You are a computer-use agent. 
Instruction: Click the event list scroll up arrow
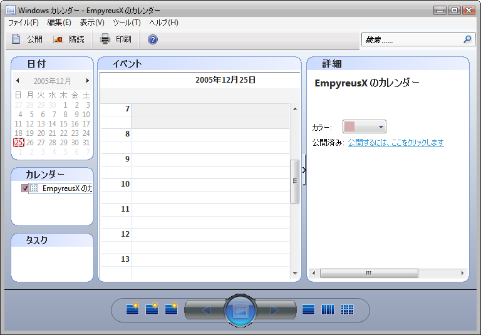click(295, 109)
